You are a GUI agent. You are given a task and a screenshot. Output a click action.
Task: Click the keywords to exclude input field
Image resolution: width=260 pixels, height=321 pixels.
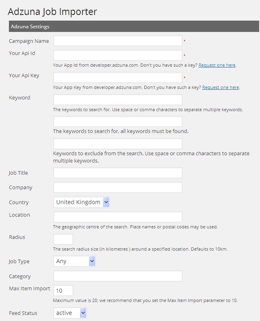pyautogui.click(x=118, y=144)
